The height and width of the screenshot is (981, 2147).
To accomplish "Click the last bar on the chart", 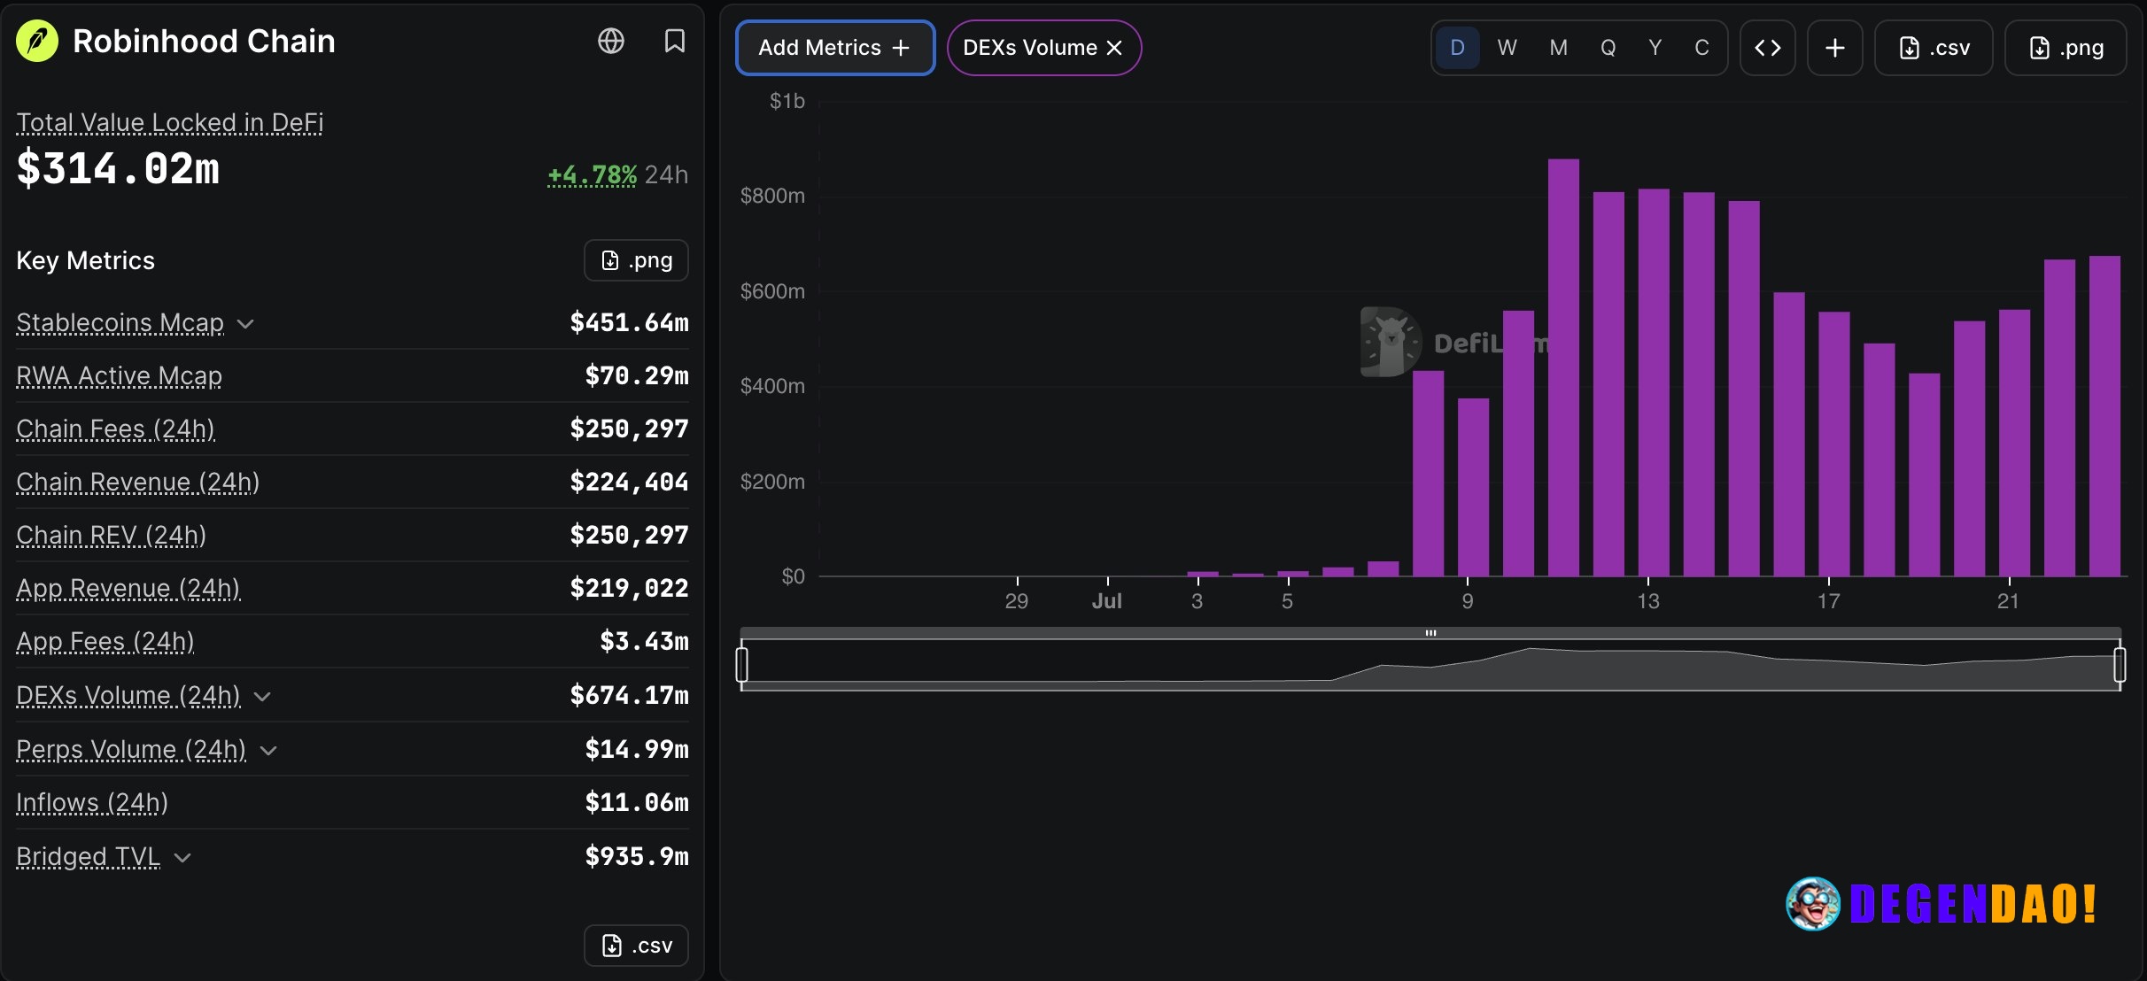I will 2104,416.
